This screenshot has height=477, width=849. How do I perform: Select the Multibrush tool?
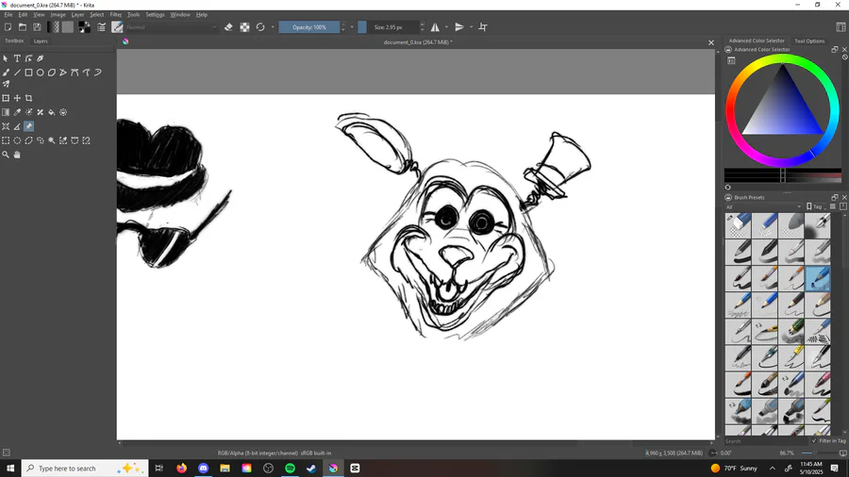(x=6, y=84)
